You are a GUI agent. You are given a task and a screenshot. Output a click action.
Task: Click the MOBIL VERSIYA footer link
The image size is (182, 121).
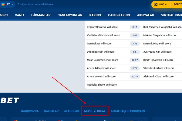tap(95, 111)
